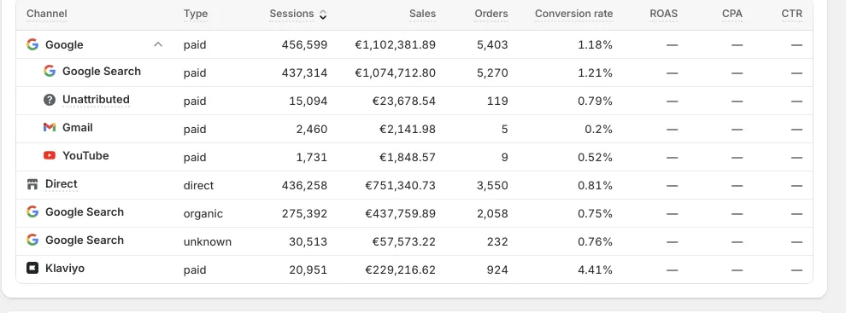Click sessions value 20,951
Screen dimensions: 846x313
click(308, 270)
